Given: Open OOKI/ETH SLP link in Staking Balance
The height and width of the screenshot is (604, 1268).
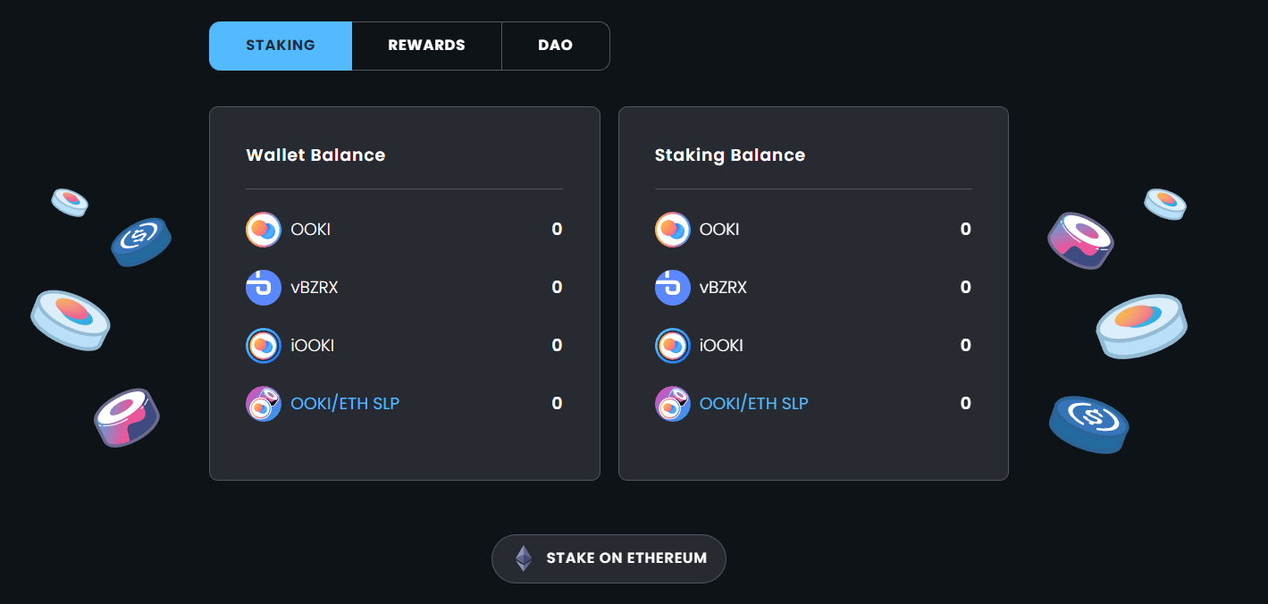Looking at the screenshot, I should (x=754, y=404).
